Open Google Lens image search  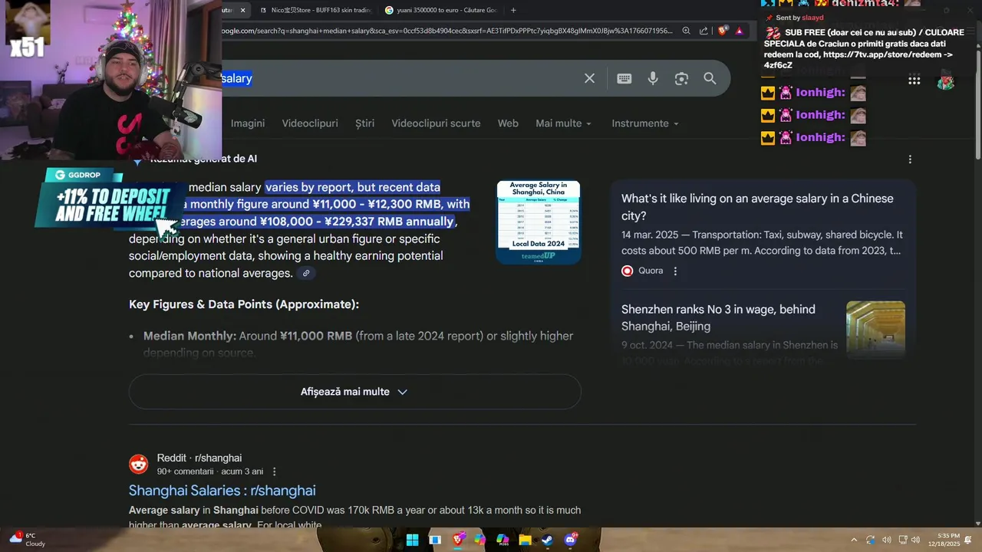[681, 78]
